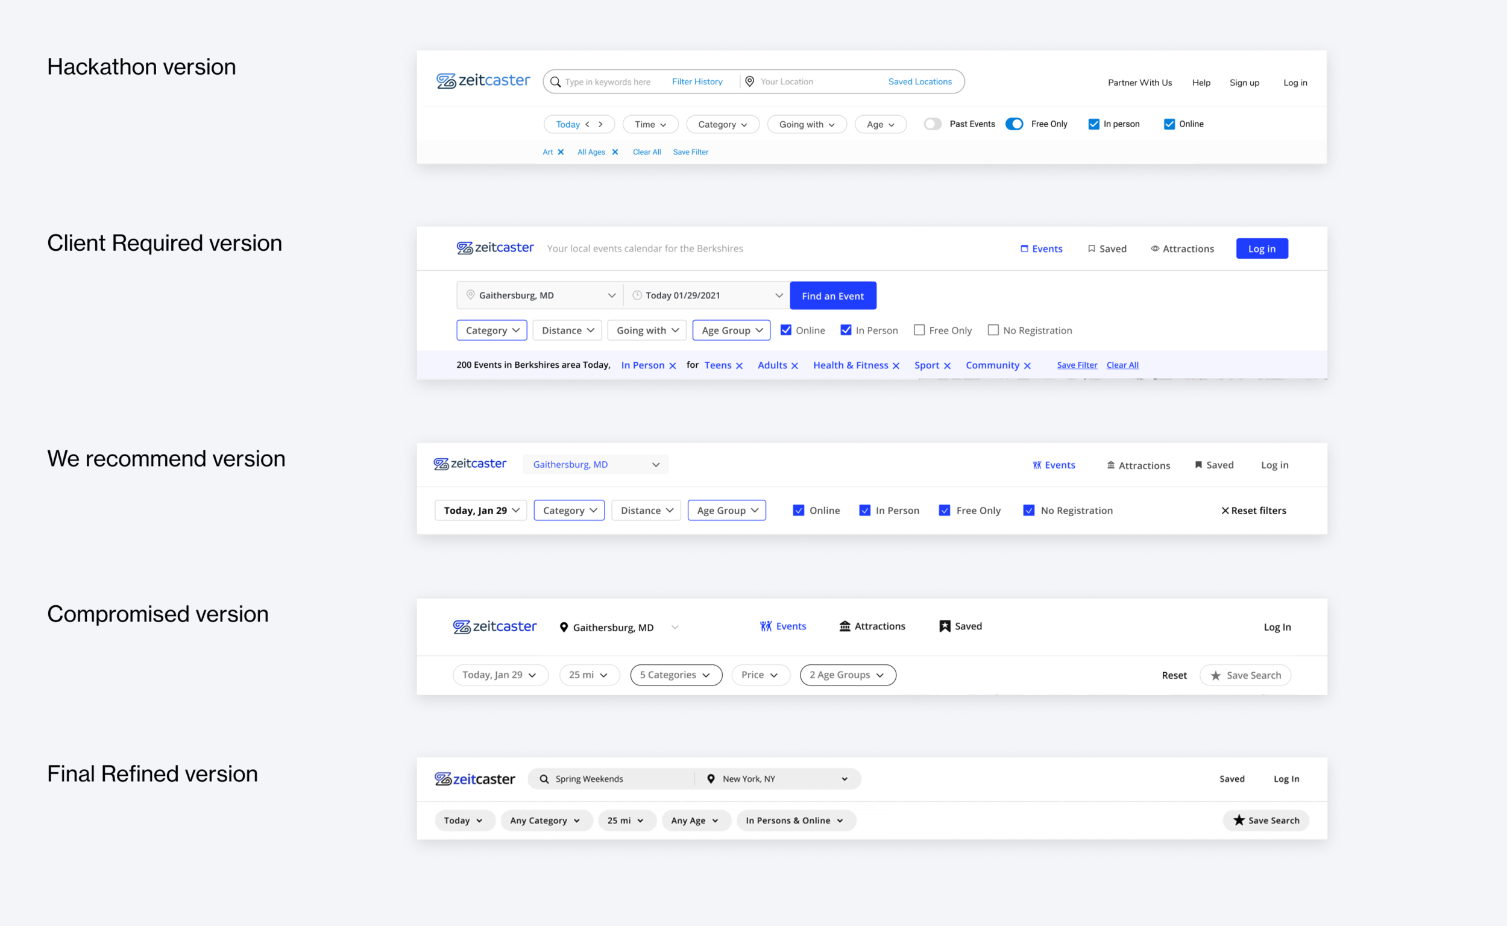Open the Time dropdown in Hackathon version
Screen dimensions: 1507x926
(x=650, y=124)
